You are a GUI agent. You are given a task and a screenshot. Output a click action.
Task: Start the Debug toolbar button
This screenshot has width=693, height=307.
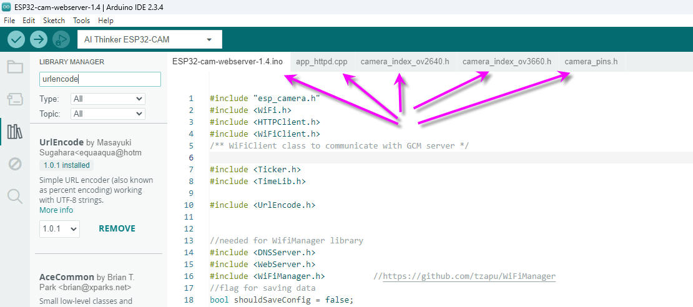pos(61,39)
